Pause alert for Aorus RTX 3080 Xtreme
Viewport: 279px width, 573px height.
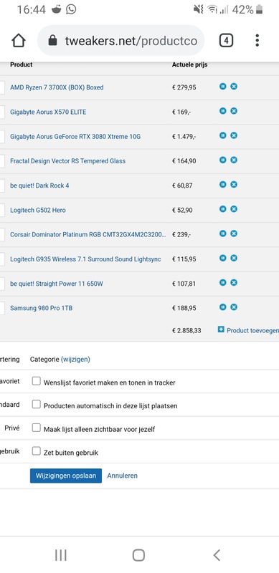point(222,135)
